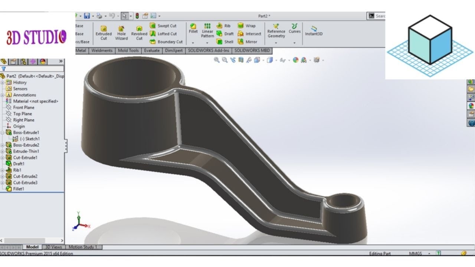475x267 pixels.
Task: Open the Linear Pattern dropdown arrow
Action: click(x=207, y=43)
